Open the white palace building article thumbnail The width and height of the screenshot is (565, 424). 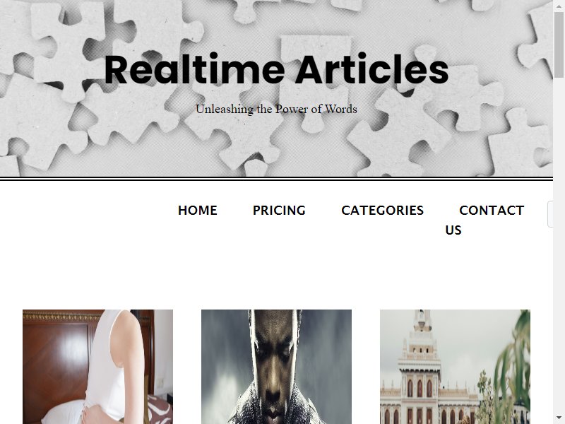click(455, 367)
